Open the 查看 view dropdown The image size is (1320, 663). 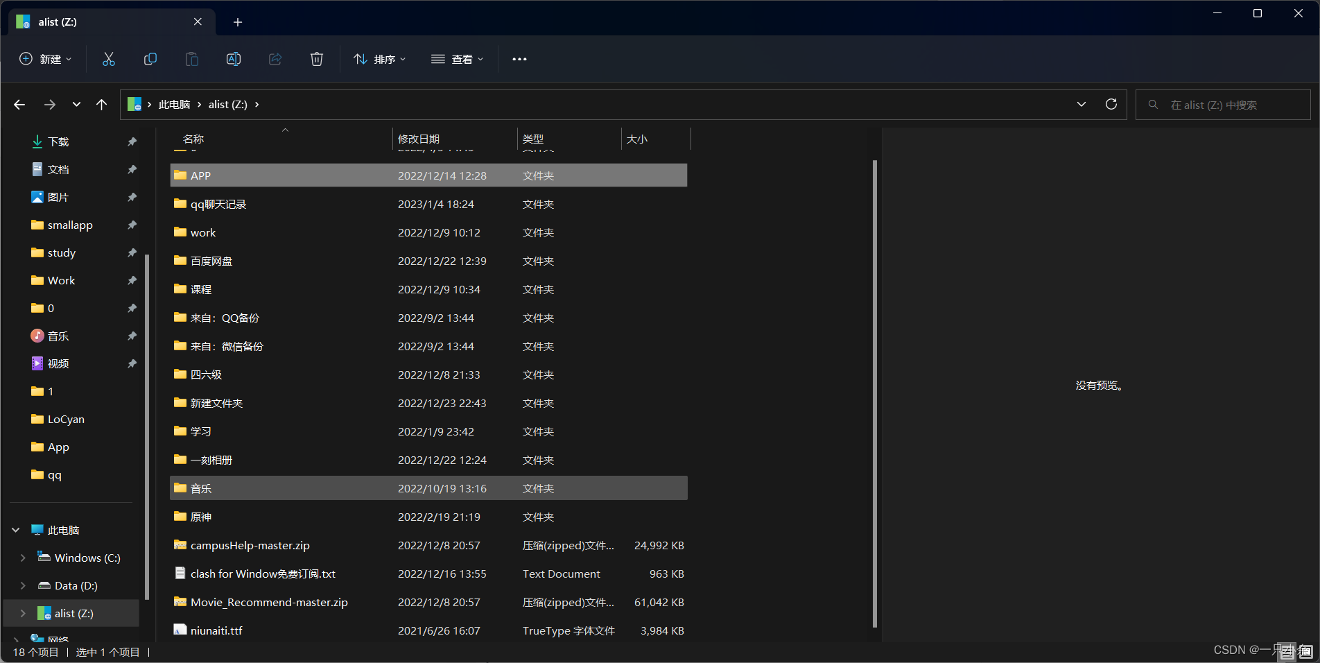click(x=457, y=59)
